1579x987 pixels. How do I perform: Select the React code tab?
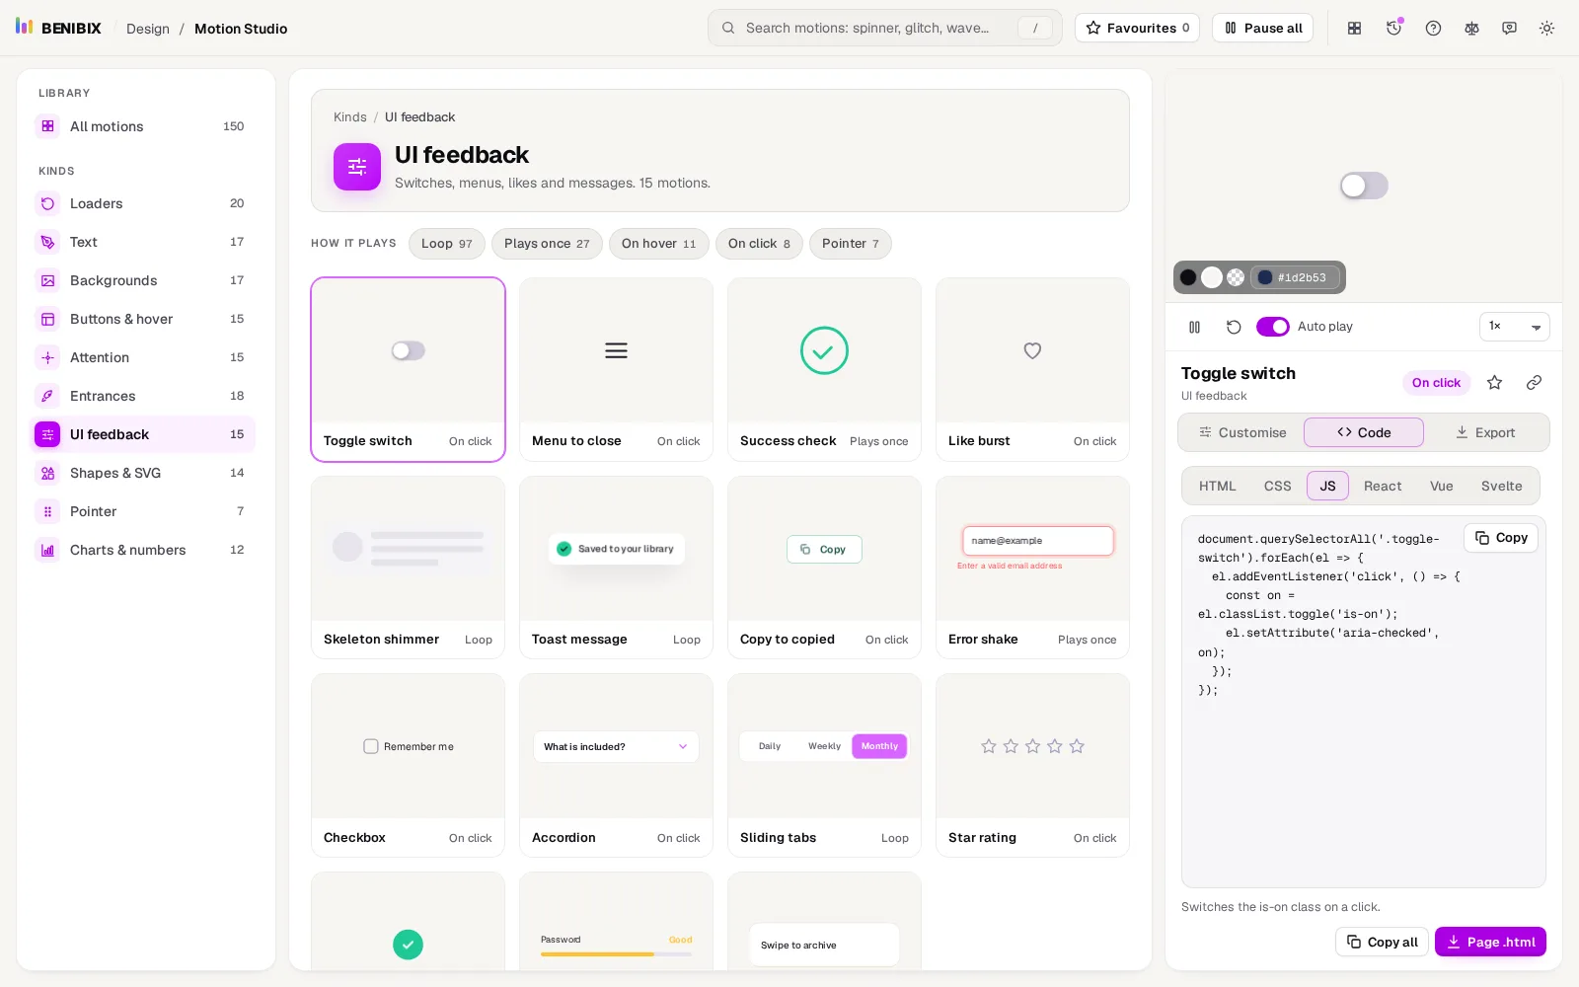[1383, 486]
